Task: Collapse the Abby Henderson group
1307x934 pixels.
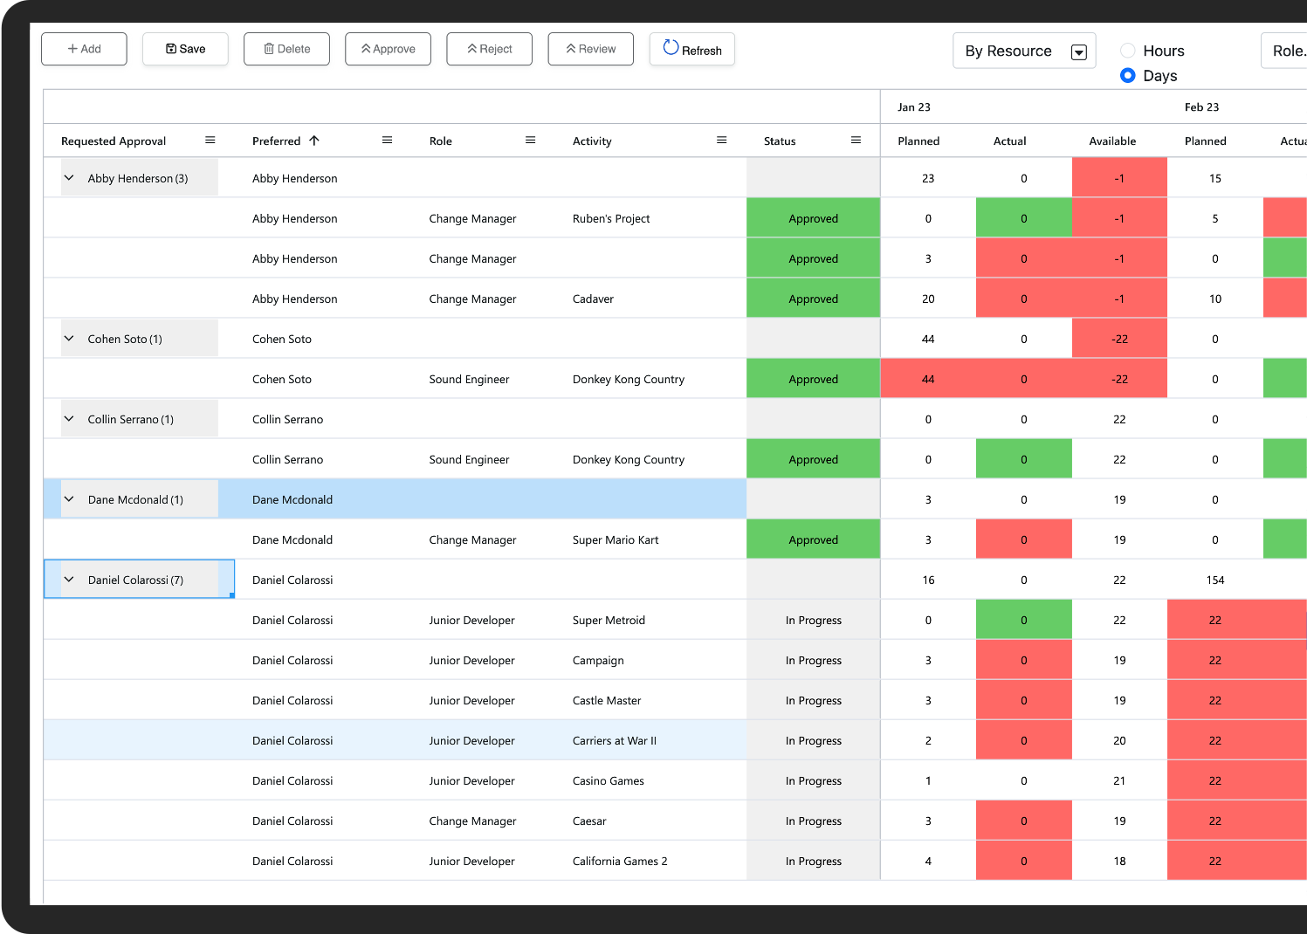Action: [x=69, y=177]
